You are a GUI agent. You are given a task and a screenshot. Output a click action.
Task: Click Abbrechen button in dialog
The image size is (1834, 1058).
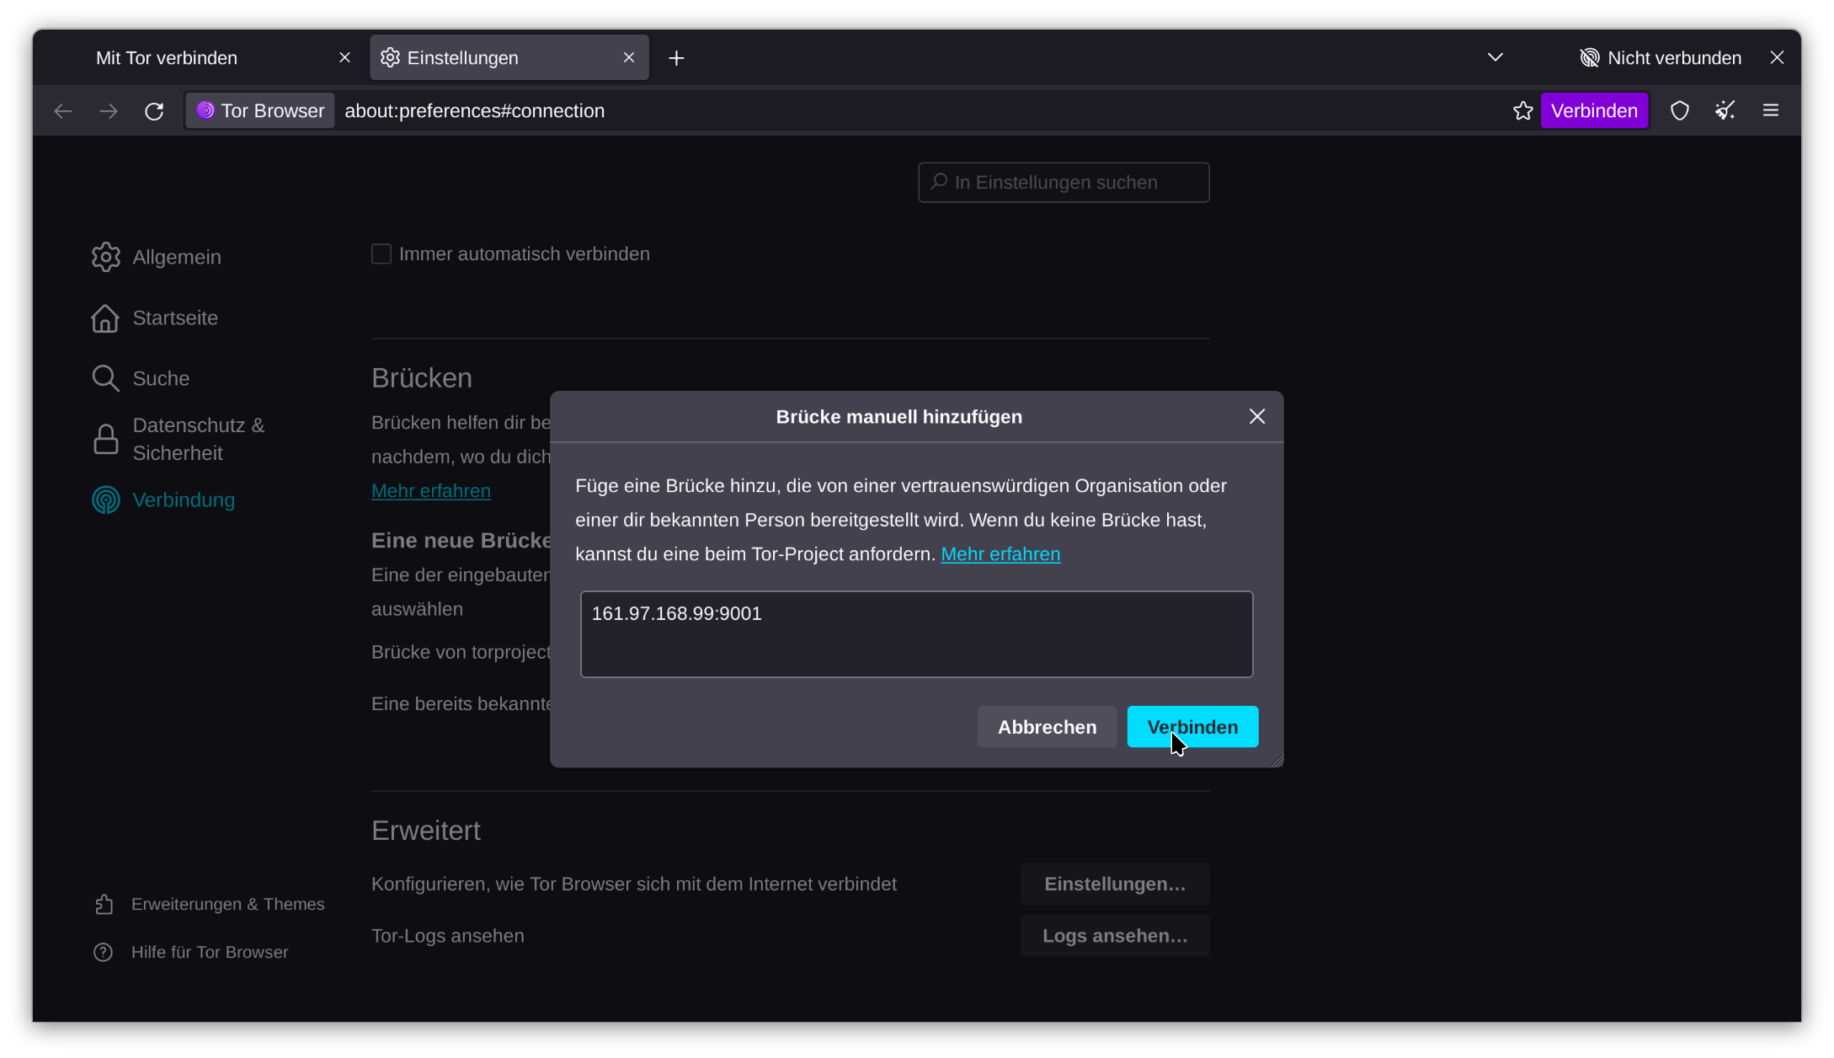1047,727
